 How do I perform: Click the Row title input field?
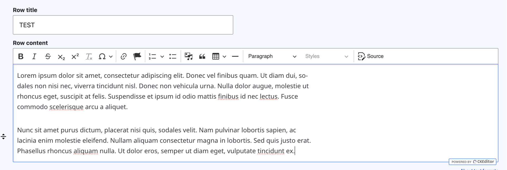tap(123, 25)
